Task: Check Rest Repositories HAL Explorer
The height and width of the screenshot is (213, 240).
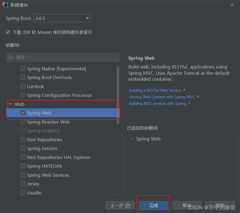Action: 23,157
